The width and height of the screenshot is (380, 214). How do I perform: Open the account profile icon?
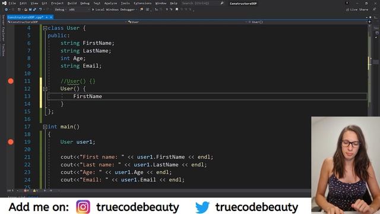[x=347, y=3]
